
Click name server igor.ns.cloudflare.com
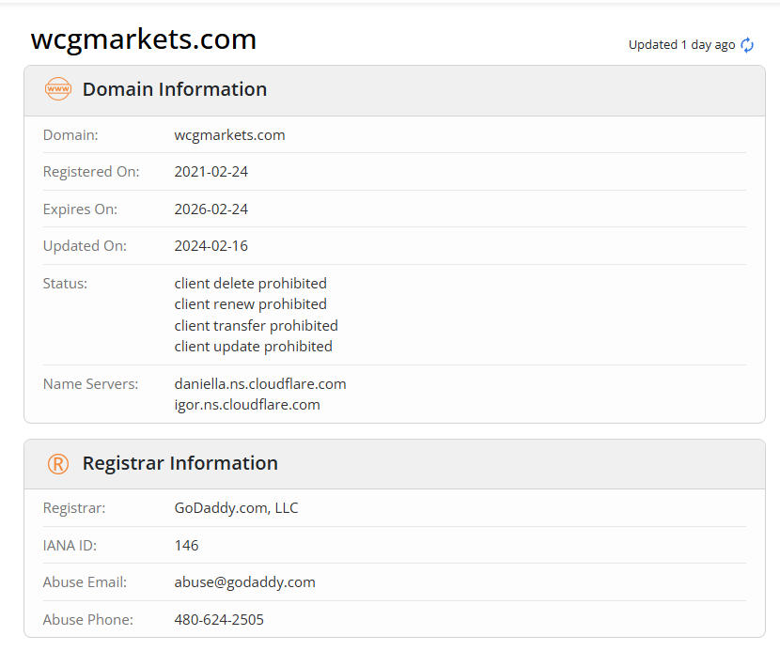point(247,405)
